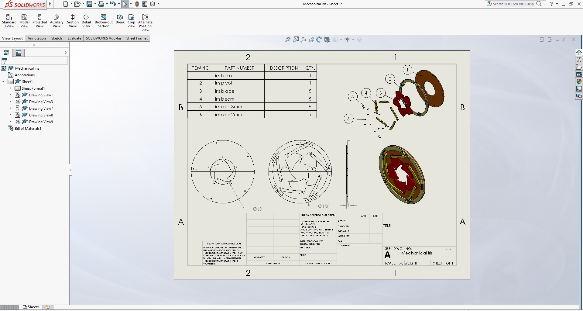
Task: Toggle the Hide/Show Items eye icon
Action: coord(347,40)
